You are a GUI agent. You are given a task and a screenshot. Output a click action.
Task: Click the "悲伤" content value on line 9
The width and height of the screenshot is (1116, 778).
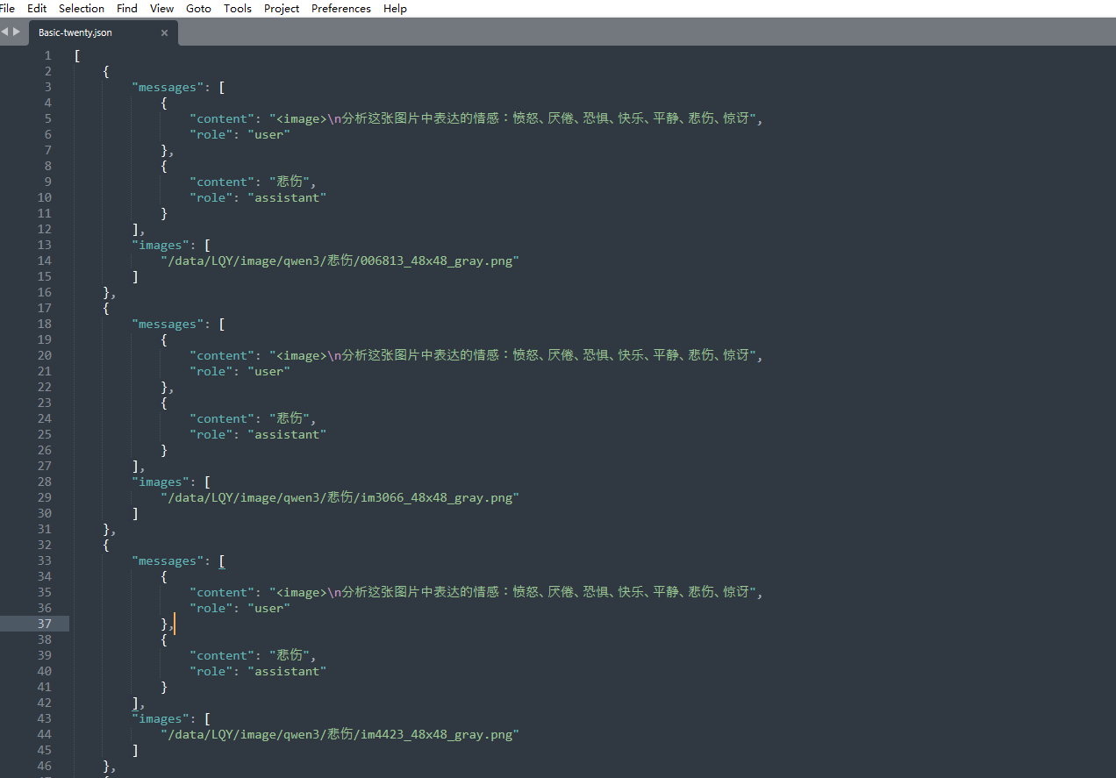(x=290, y=182)
